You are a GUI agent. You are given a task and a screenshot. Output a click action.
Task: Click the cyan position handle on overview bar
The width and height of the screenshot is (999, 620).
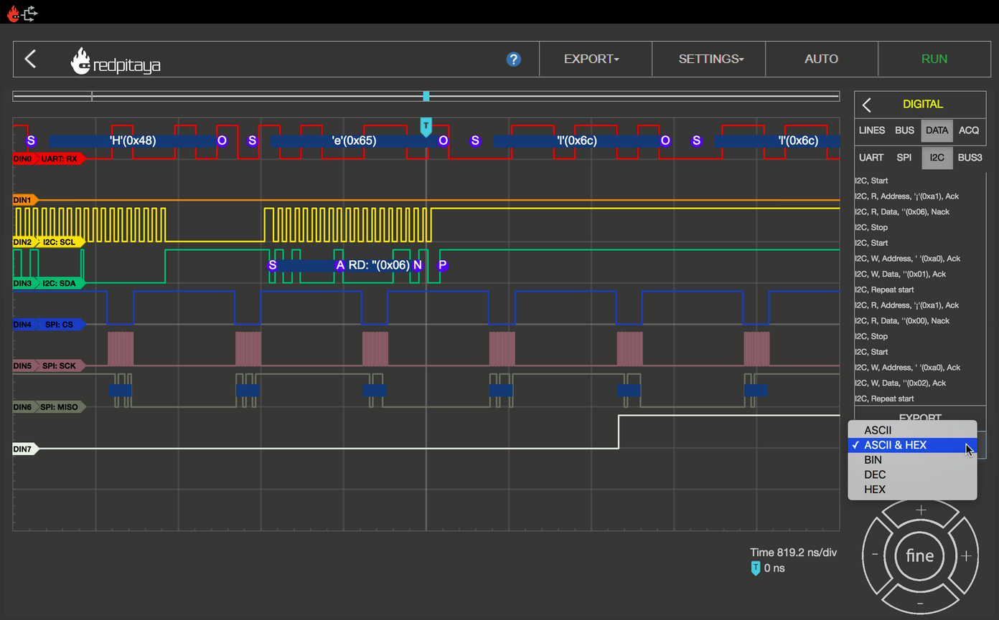coord(426,96)
